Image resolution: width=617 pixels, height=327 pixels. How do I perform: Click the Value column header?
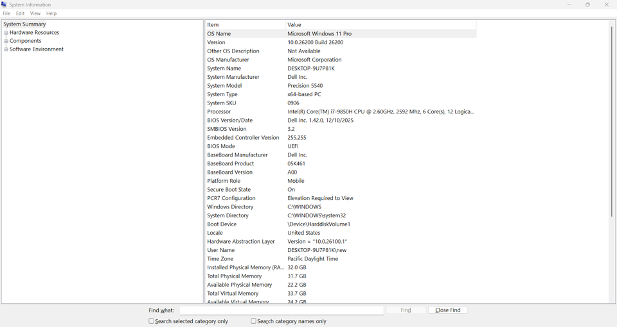coord(381,25)
